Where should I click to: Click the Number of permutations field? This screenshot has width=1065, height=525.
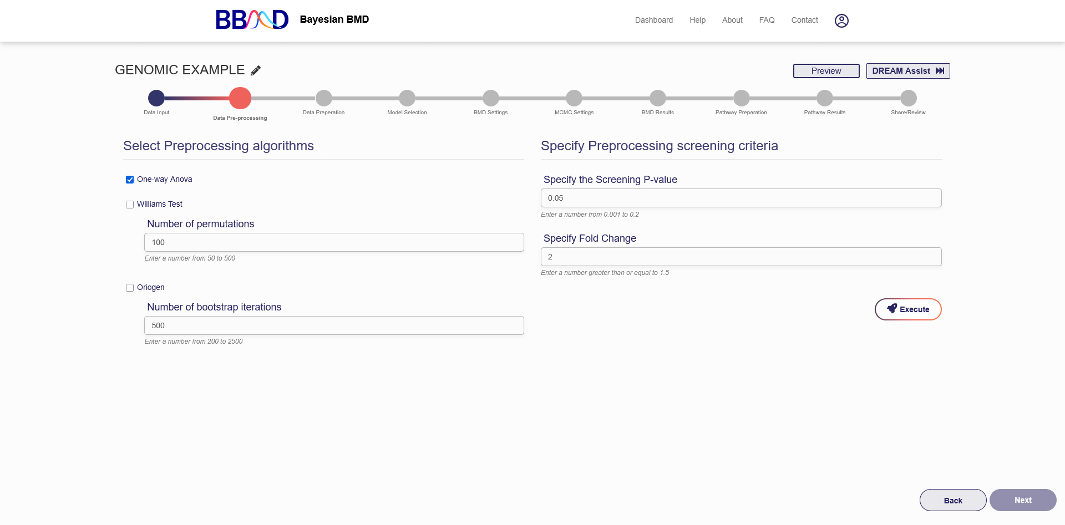(x=334, y=242)
